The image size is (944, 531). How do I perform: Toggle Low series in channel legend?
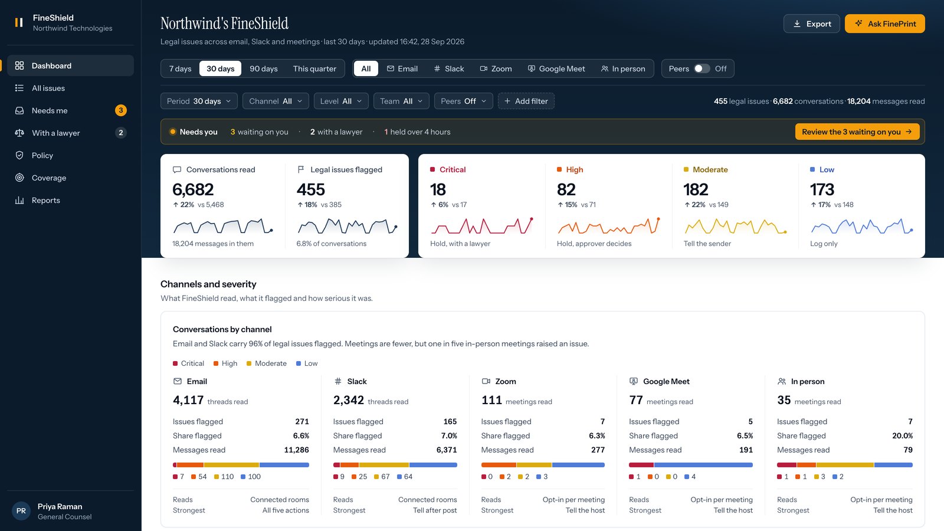click(307, 363)
